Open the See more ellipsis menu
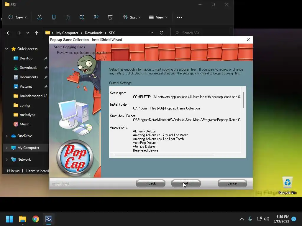302x226 pixels. 180,17
